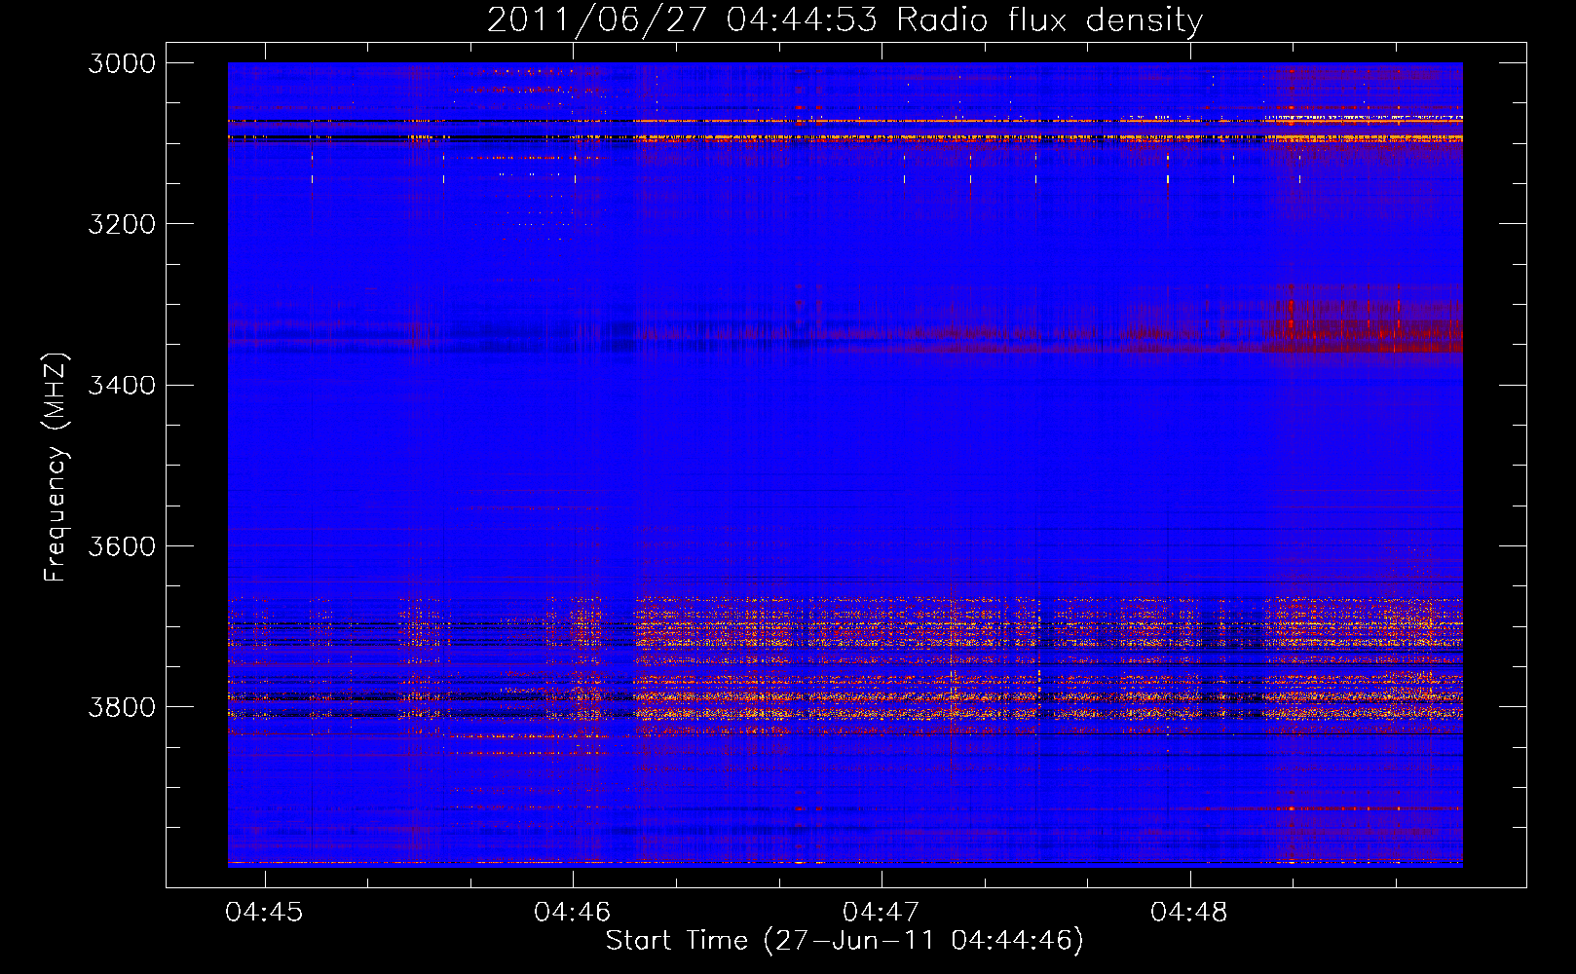Click the 04:47 time tick label
Screen dimensions: 1576x974
tap(881, 913)
